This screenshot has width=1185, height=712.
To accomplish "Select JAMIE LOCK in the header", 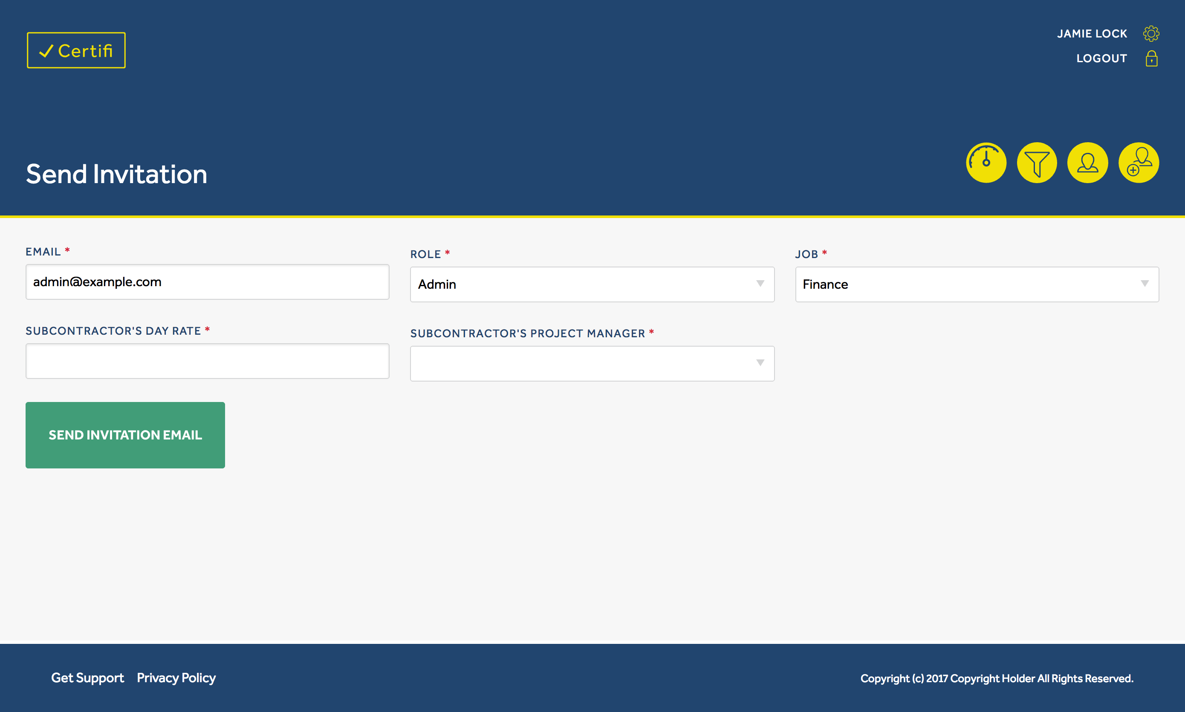I will point(1092,33).
